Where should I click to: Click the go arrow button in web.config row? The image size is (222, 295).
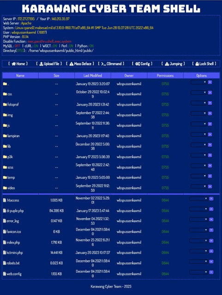pyautogui.click(x=211, y=272)
